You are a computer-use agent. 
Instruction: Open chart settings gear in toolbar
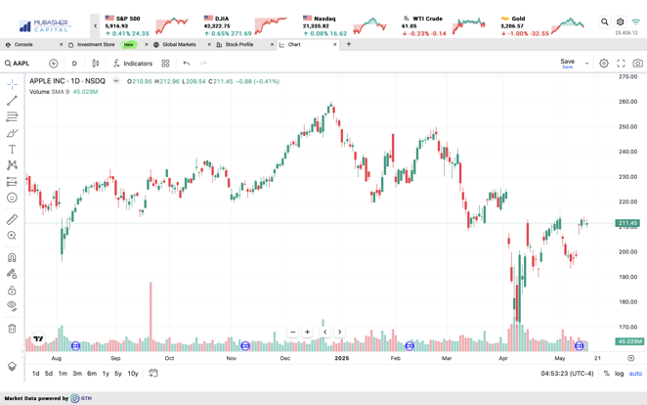(x=604, y=64)
